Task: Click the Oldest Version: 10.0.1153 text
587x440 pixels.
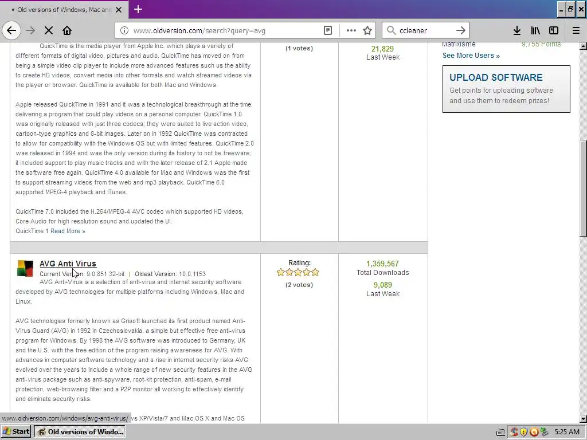Action: tap(170, 274)
